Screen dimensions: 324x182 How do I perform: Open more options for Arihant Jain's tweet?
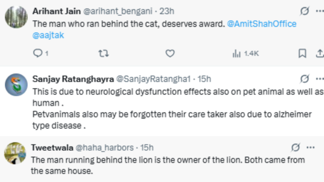(320, 11)
